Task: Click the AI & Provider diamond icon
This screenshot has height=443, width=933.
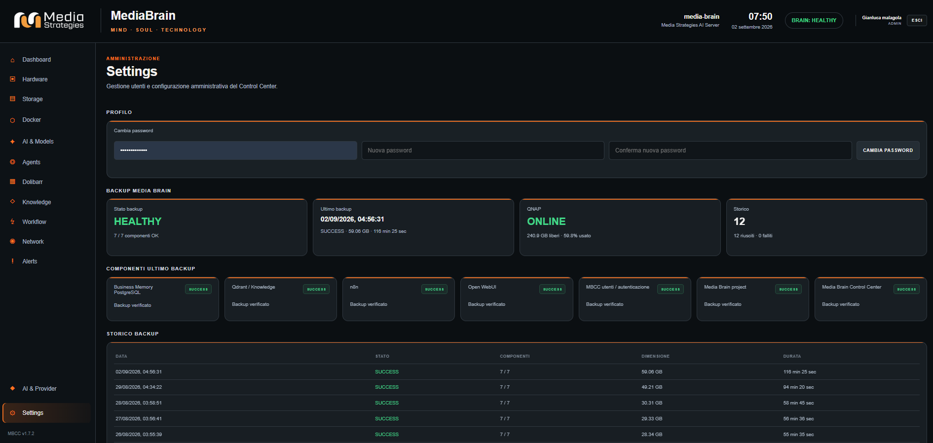Action: point(12,389)
